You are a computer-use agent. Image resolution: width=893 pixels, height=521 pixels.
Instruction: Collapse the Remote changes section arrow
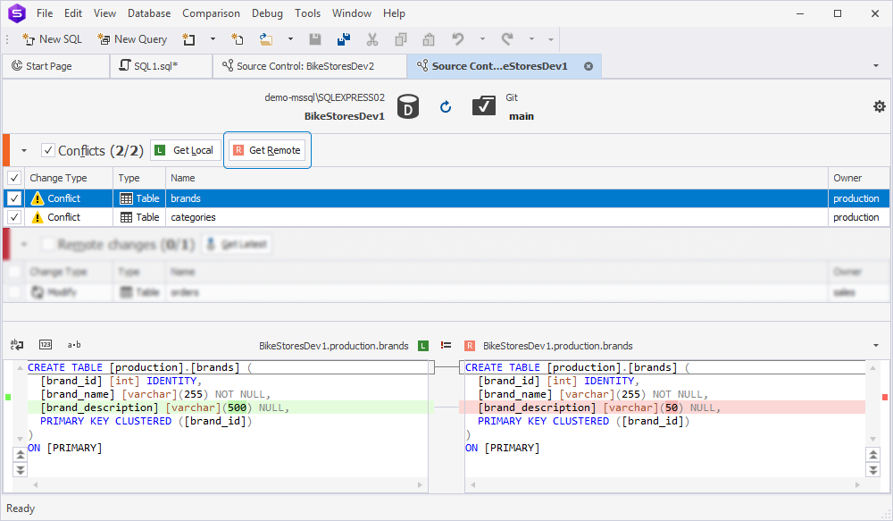click(24, 245)
